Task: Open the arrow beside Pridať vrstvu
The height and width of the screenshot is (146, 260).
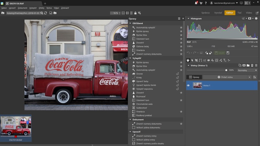Action: [x=249, y=77]
